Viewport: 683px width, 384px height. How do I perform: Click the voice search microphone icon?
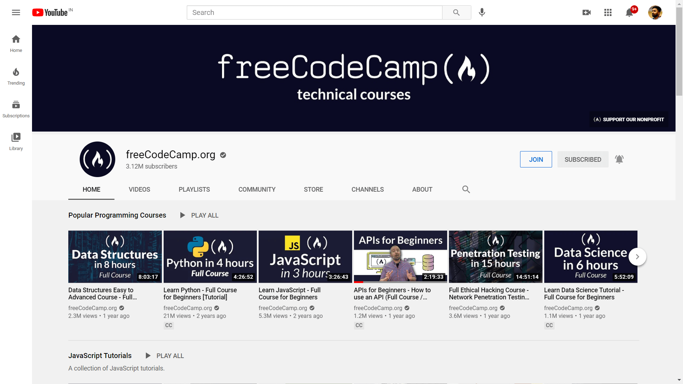[482, 12]
